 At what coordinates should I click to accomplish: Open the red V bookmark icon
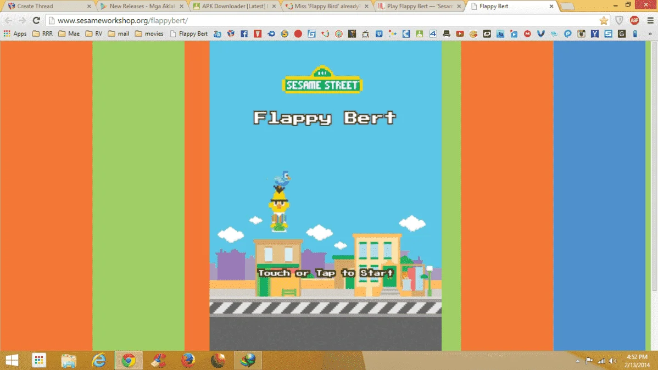(258, 33)
